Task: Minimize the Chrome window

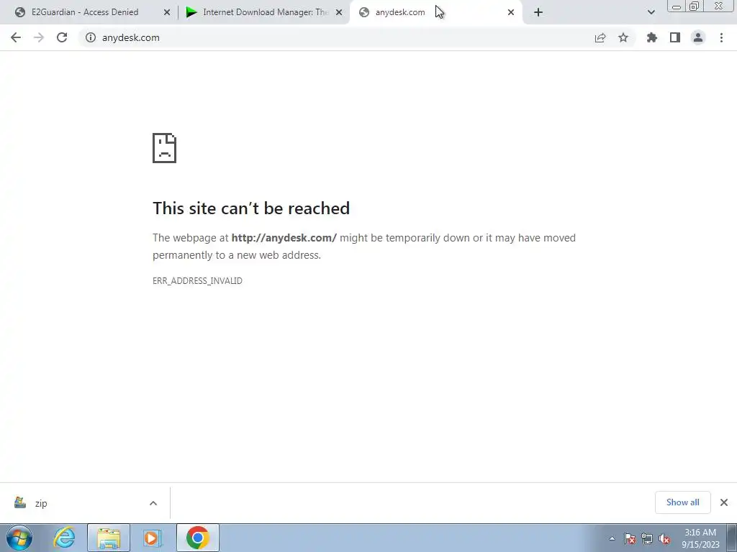Action: coord(677,6)
